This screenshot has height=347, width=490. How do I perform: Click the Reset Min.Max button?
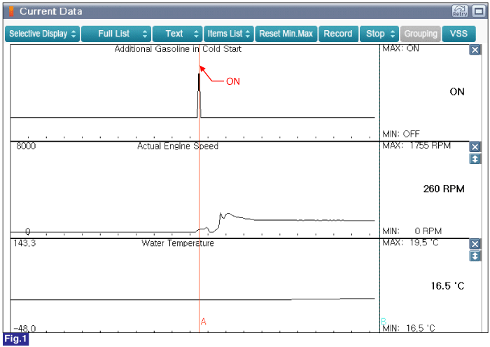pos(286,34)
